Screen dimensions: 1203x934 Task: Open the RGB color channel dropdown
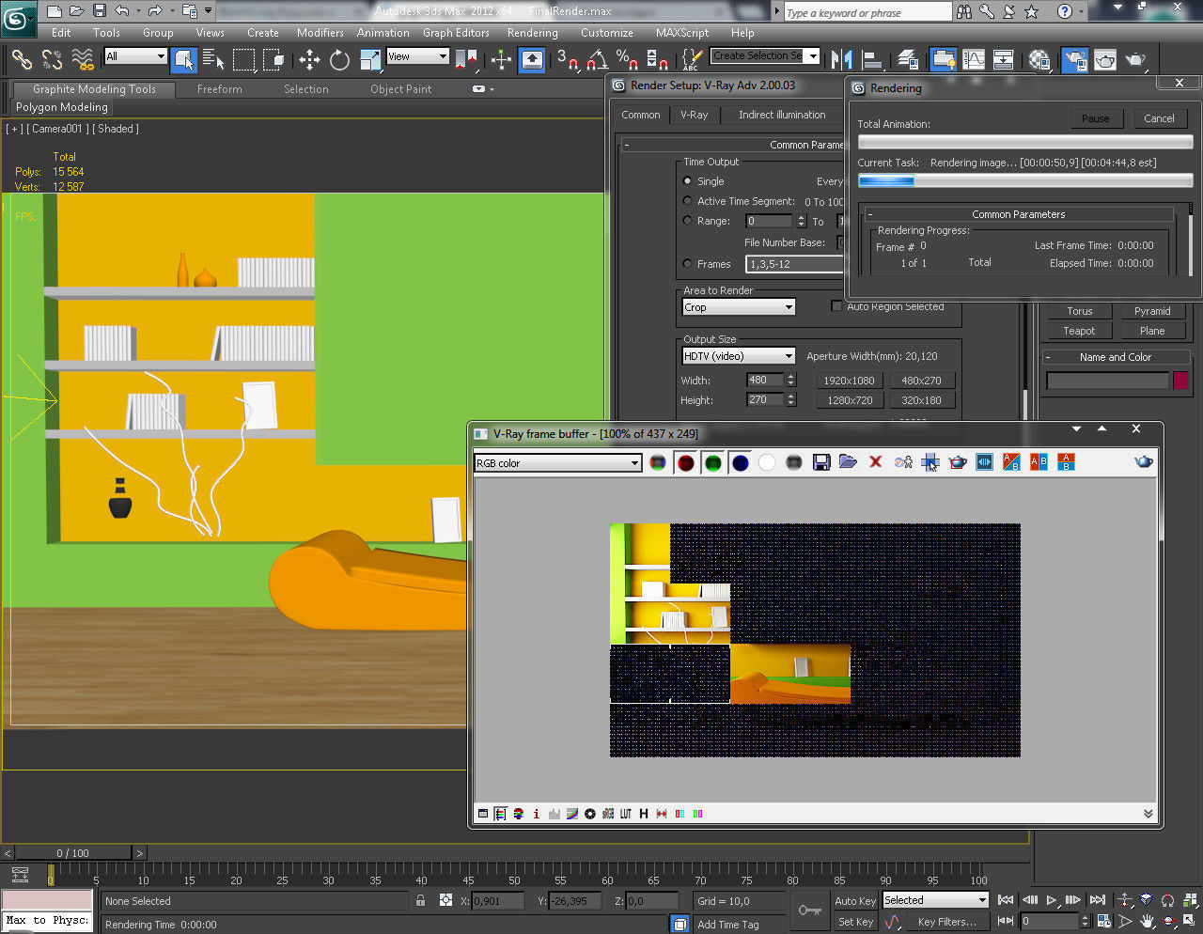[x=558, y=463]
